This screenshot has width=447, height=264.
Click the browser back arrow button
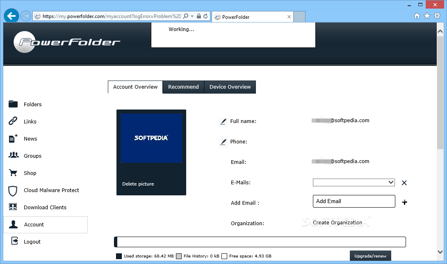(x=11, y=16)
